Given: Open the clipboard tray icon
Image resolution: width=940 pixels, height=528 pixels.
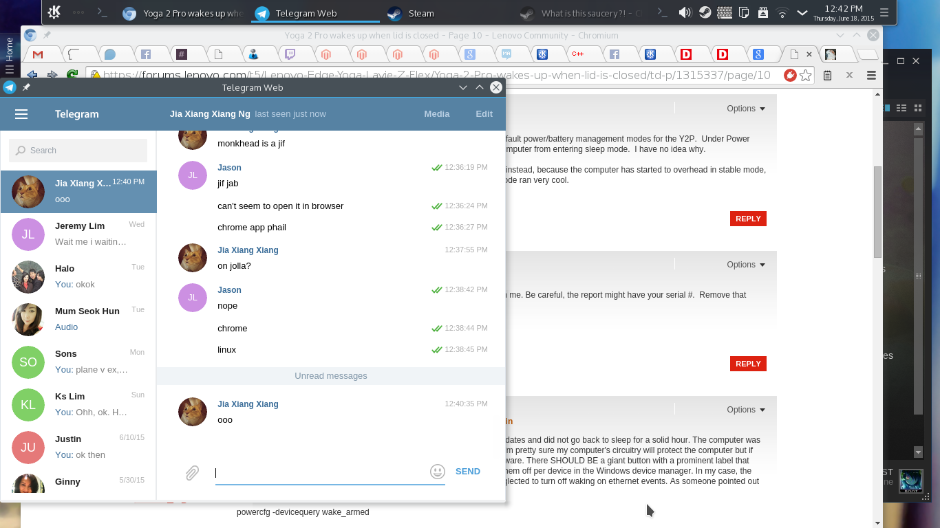Looking at the screenshot, I should click(744, 12).
